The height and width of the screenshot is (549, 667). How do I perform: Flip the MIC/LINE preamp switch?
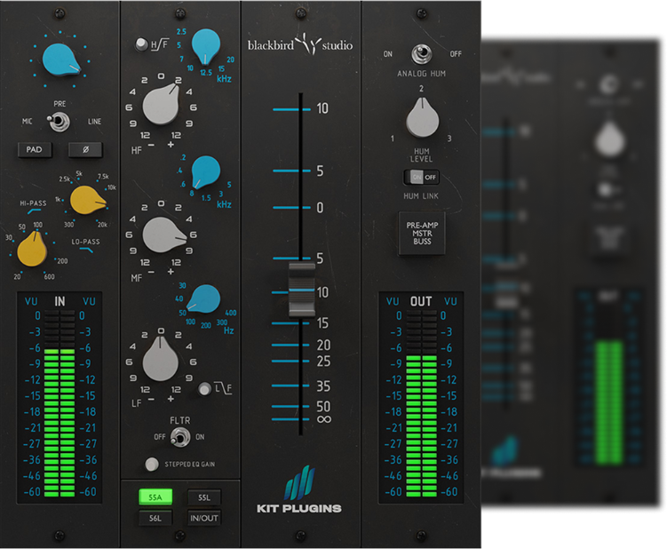(60, 122)
